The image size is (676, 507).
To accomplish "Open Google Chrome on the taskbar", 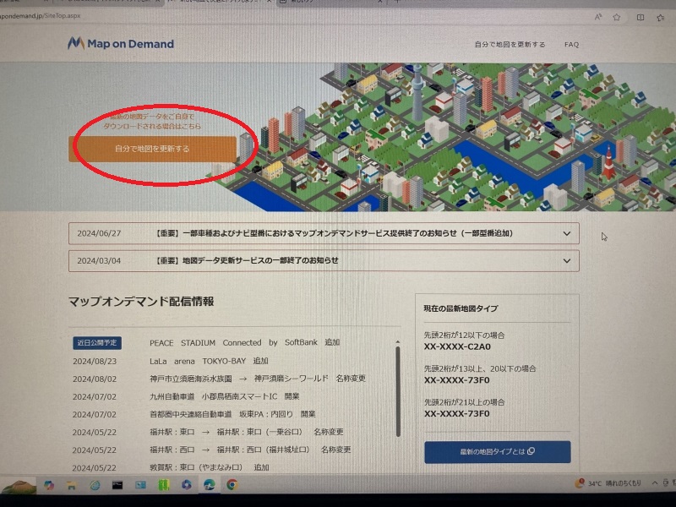I will tap(232, 485).
